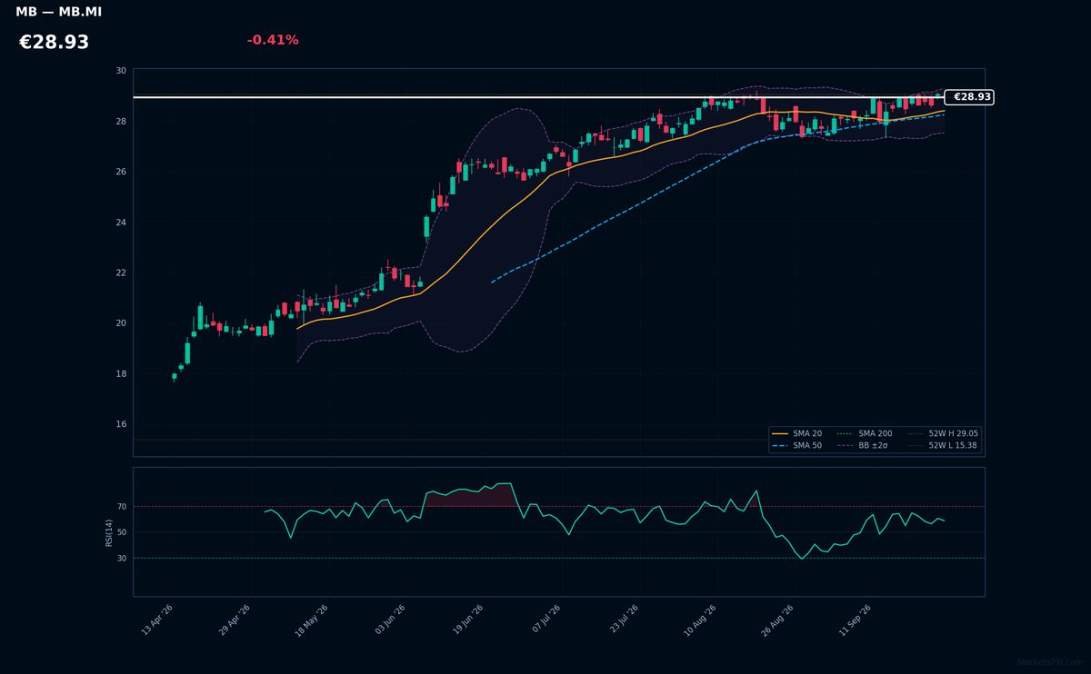This screenshot has width=1091, height=674.
Task: Select the 26 price axis label
Action: [121, 172]
